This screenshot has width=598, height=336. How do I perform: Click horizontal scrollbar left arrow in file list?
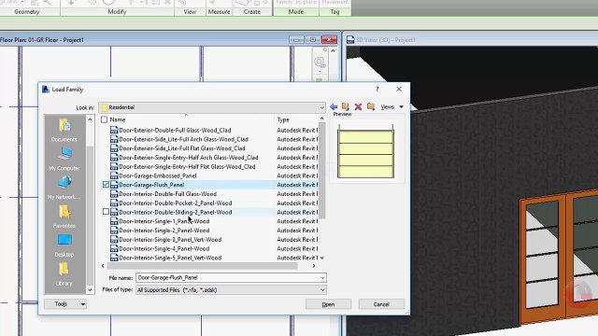click(x=103, y=266)
